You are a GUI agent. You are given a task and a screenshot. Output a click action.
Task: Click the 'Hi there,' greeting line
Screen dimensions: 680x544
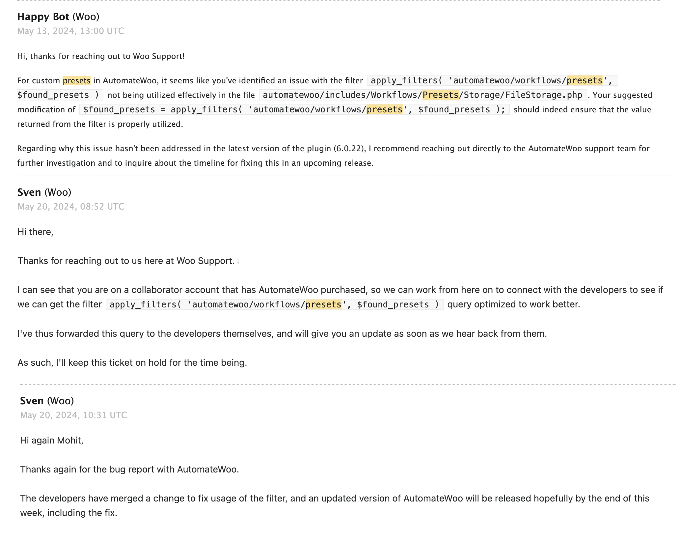pyautogui.click(x=35, y=232)
